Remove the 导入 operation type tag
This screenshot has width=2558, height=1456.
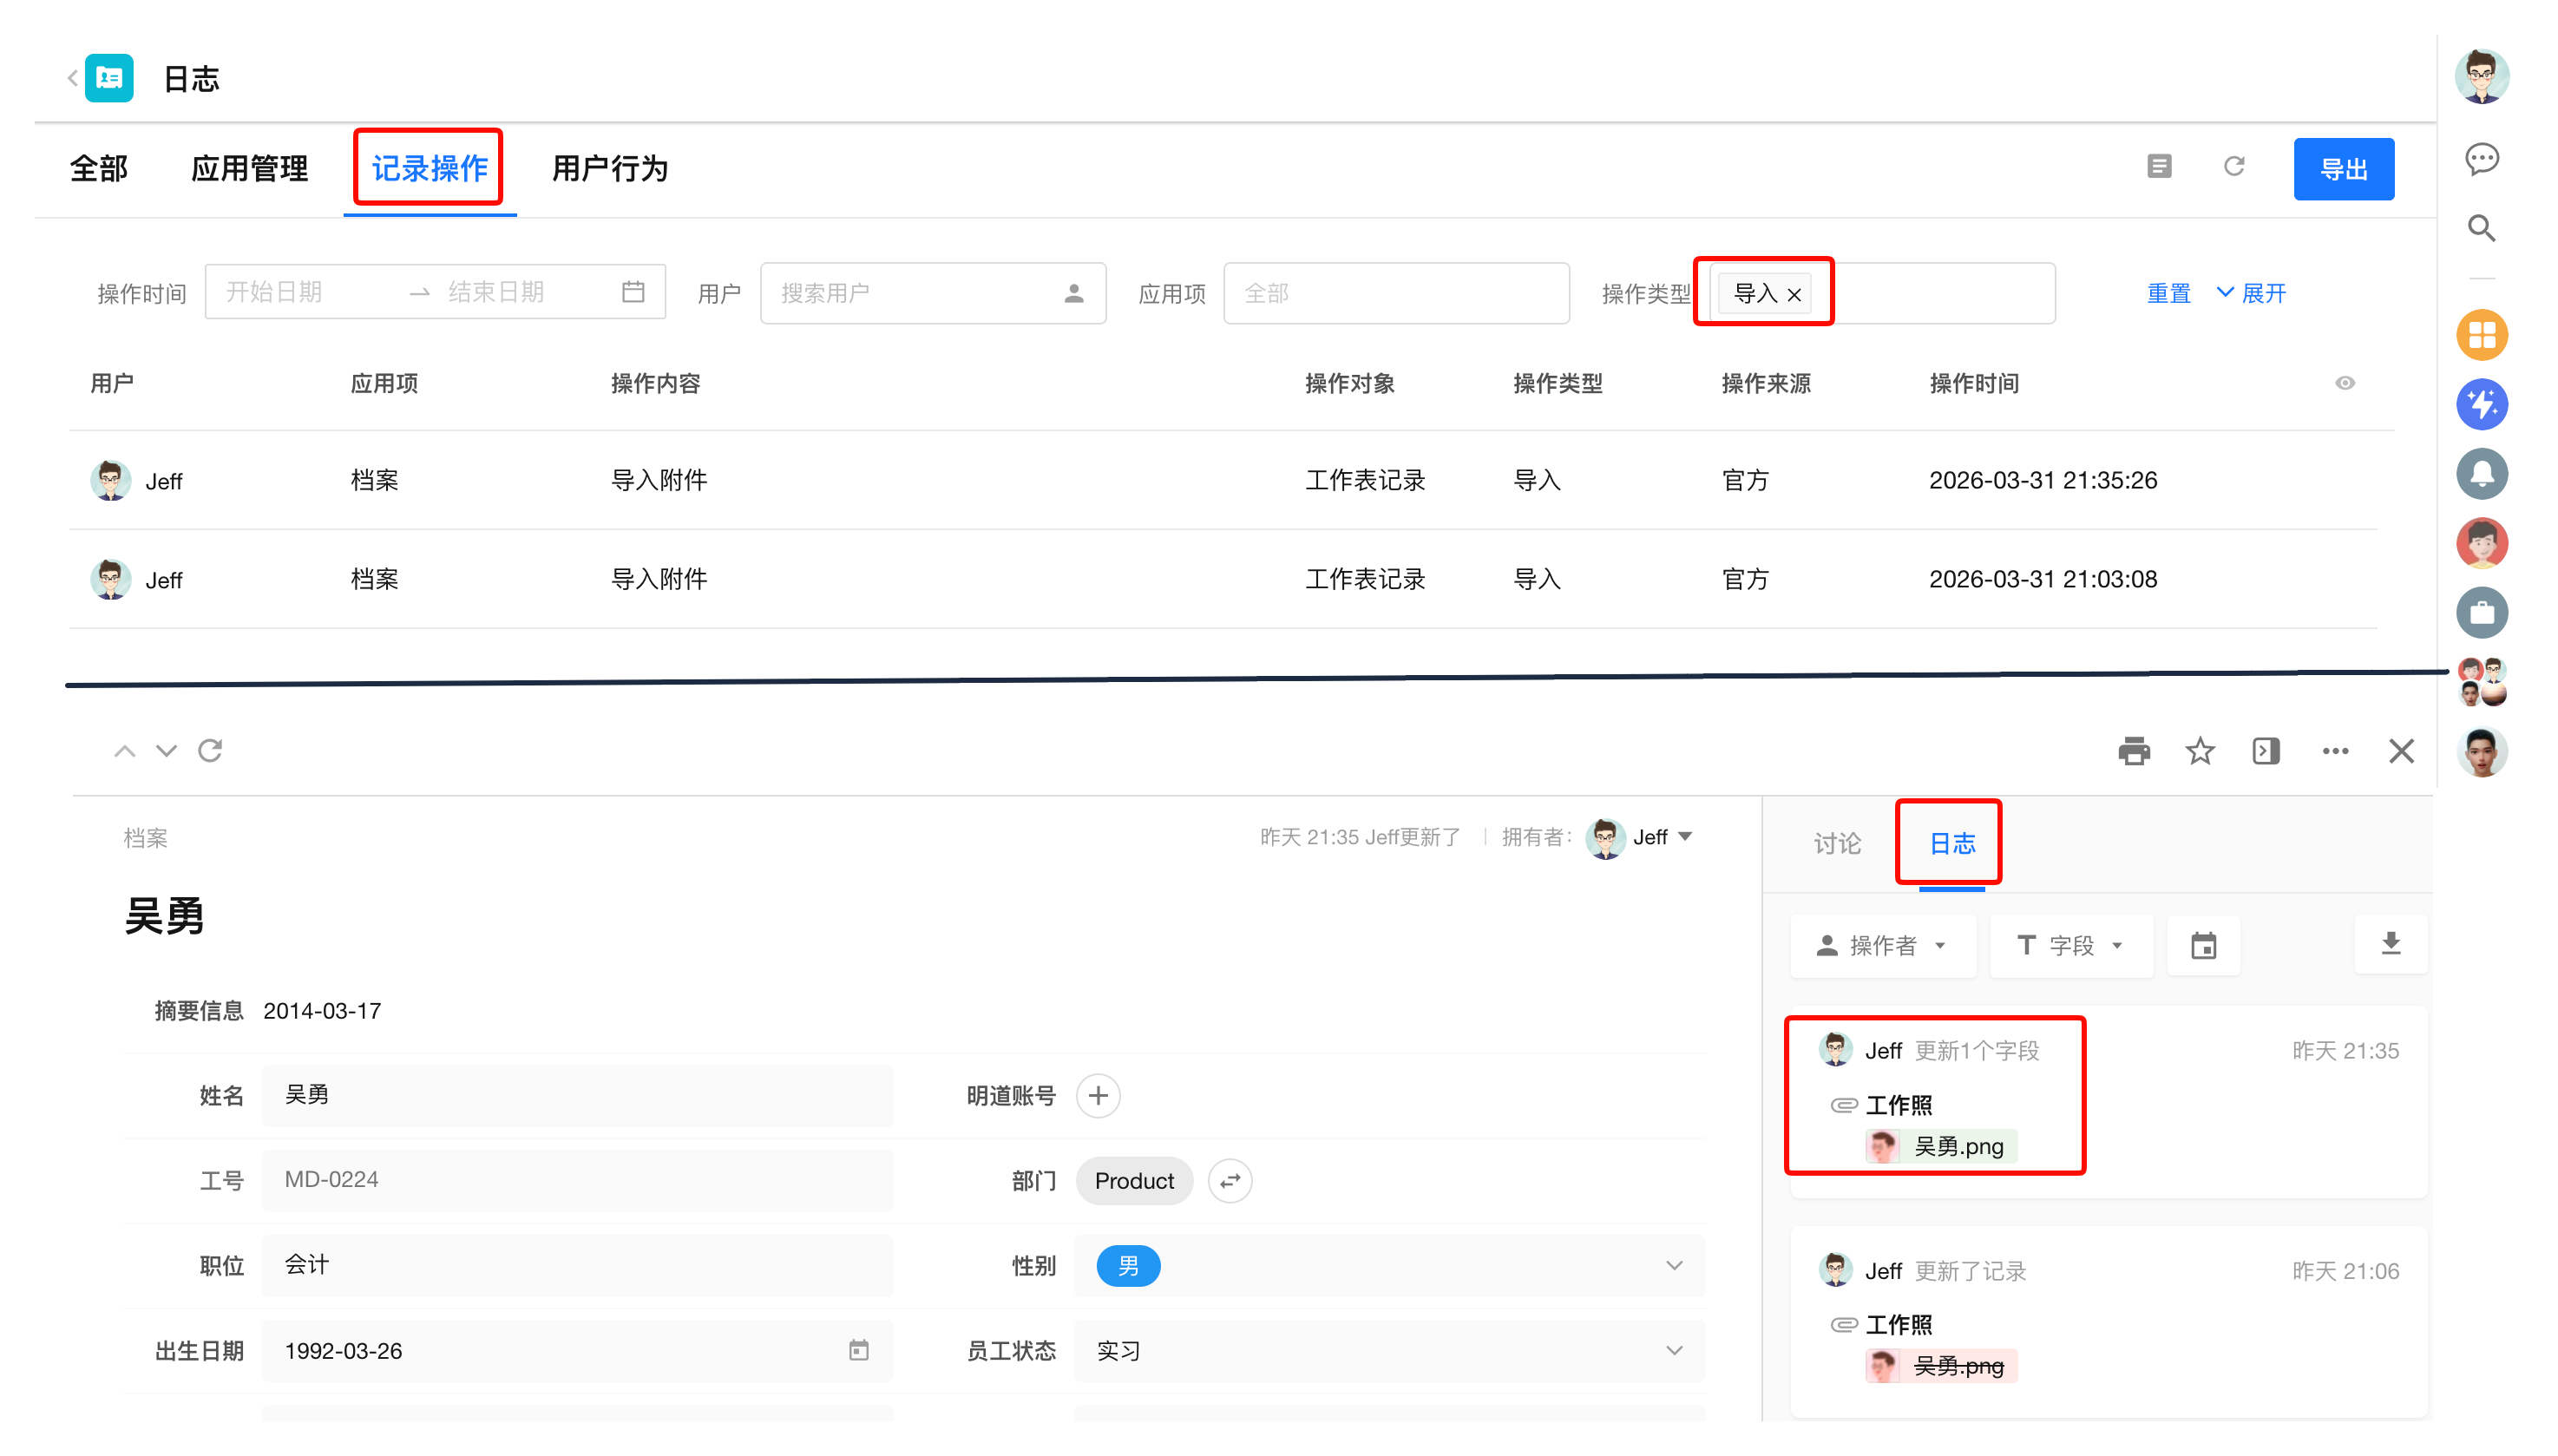[x=1794, y=295]
